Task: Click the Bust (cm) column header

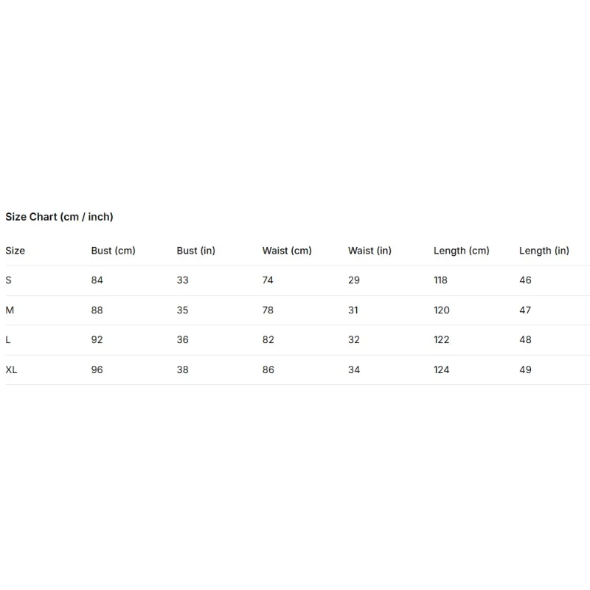Action: pyautogui.click(x=114, y=251)
